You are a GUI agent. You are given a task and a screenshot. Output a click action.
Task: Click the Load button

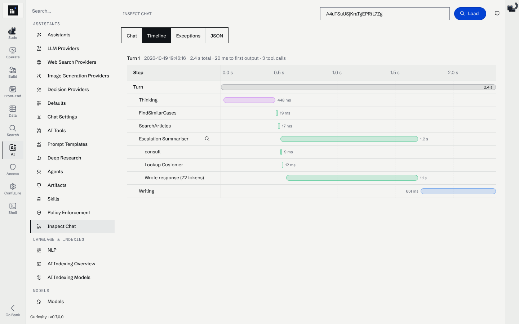click(x=470, y=14)
